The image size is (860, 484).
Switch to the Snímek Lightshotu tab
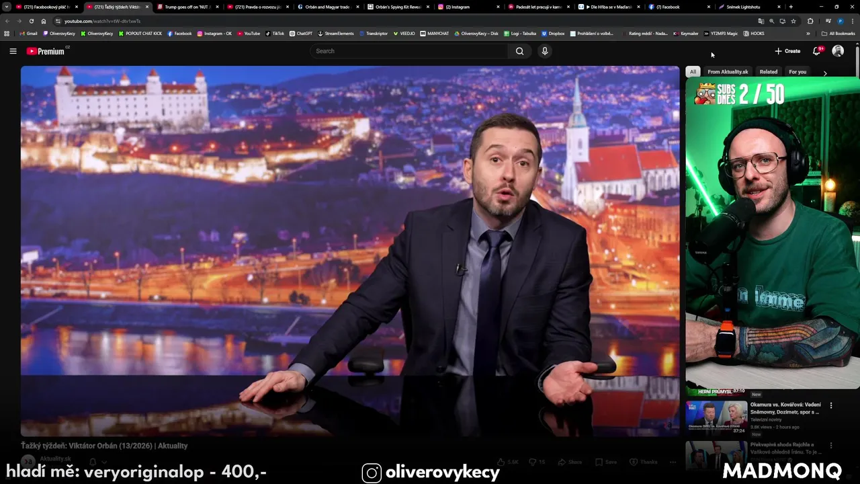point(749,7)
